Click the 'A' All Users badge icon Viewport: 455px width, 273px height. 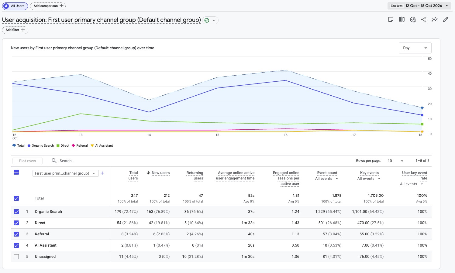6,6
